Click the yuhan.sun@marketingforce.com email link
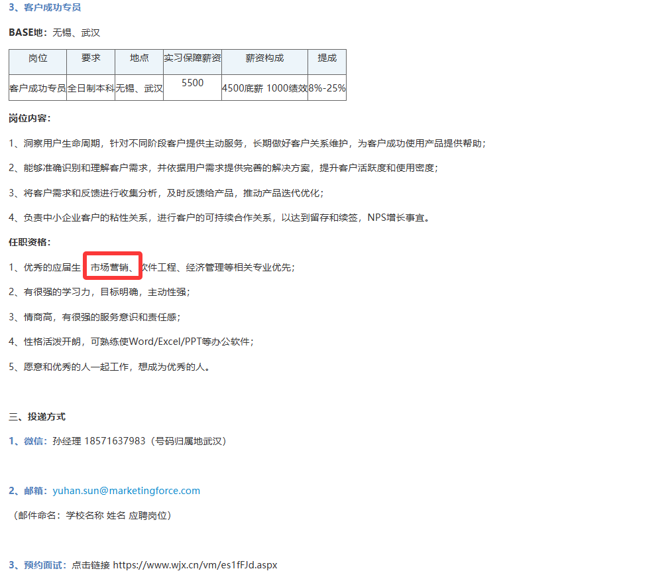Viewport: 672px width, 575px height. [126, 491]
